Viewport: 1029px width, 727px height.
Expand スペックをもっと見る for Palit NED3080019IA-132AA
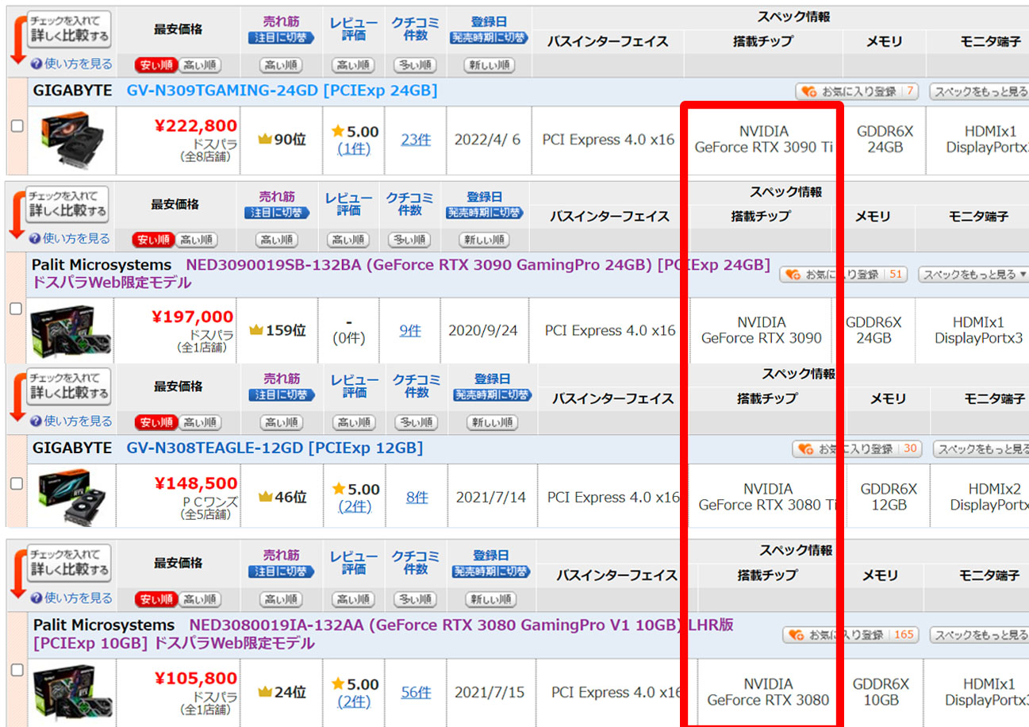pyautogui.click(x=979, y=635)
